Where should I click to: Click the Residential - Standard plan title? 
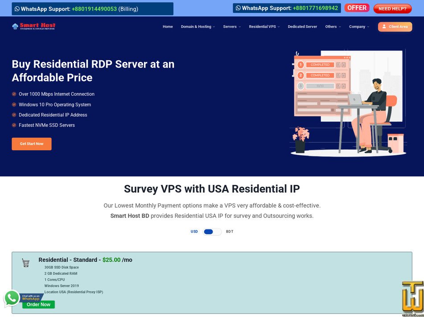[x=68, y=260]
